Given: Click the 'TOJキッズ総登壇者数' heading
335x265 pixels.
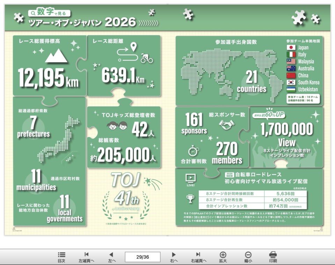Looking at the screenshot, I should click(x=129, y=115).
